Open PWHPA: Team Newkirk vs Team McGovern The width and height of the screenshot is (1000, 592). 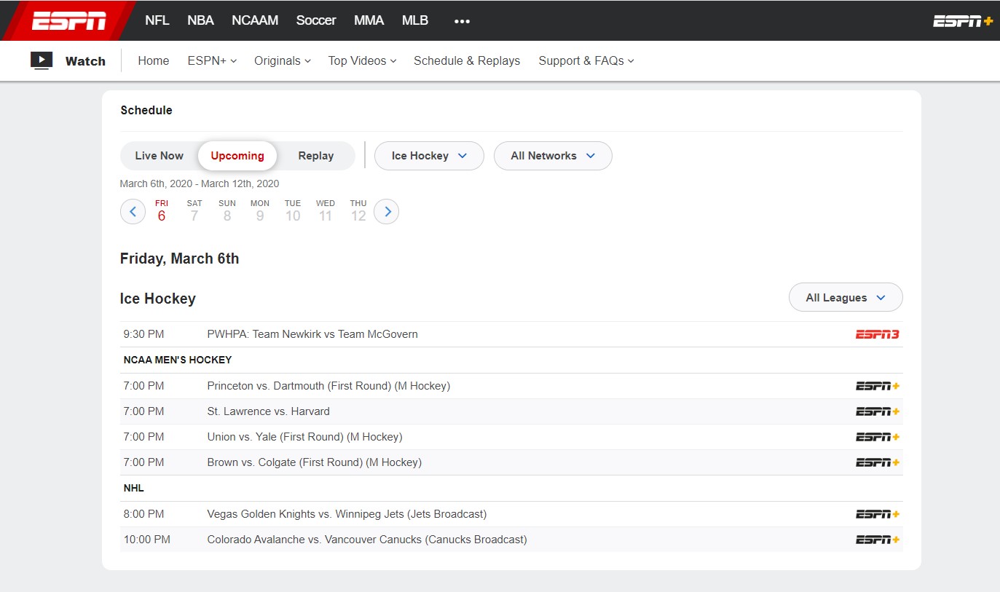tap(312, 334)
